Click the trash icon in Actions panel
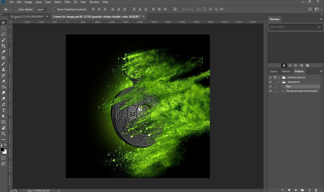The image size is (324, 192). click(x=316, y=190)
